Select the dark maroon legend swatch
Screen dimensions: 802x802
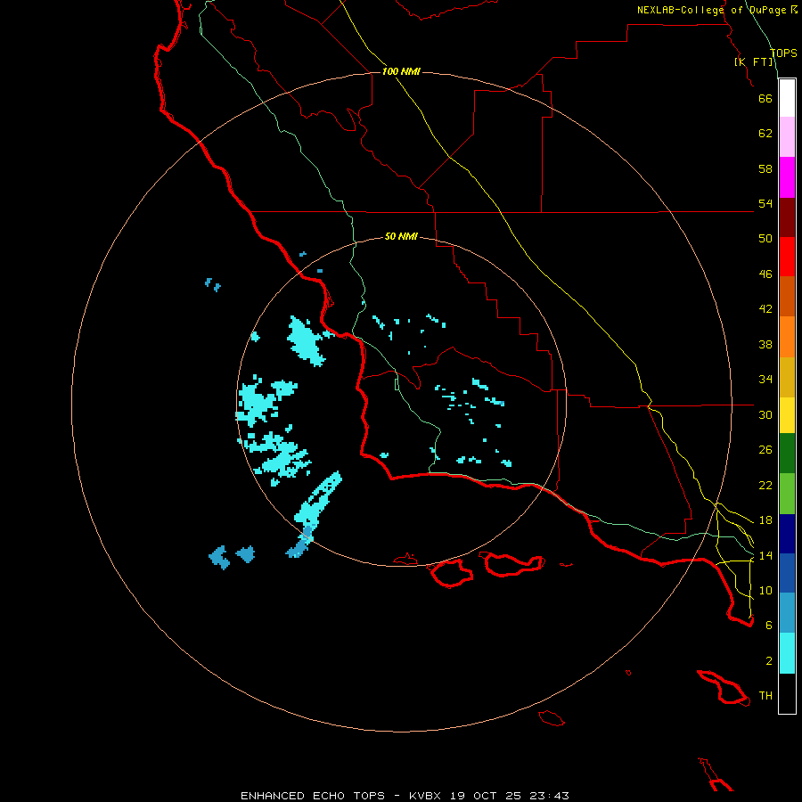[787, 217]
